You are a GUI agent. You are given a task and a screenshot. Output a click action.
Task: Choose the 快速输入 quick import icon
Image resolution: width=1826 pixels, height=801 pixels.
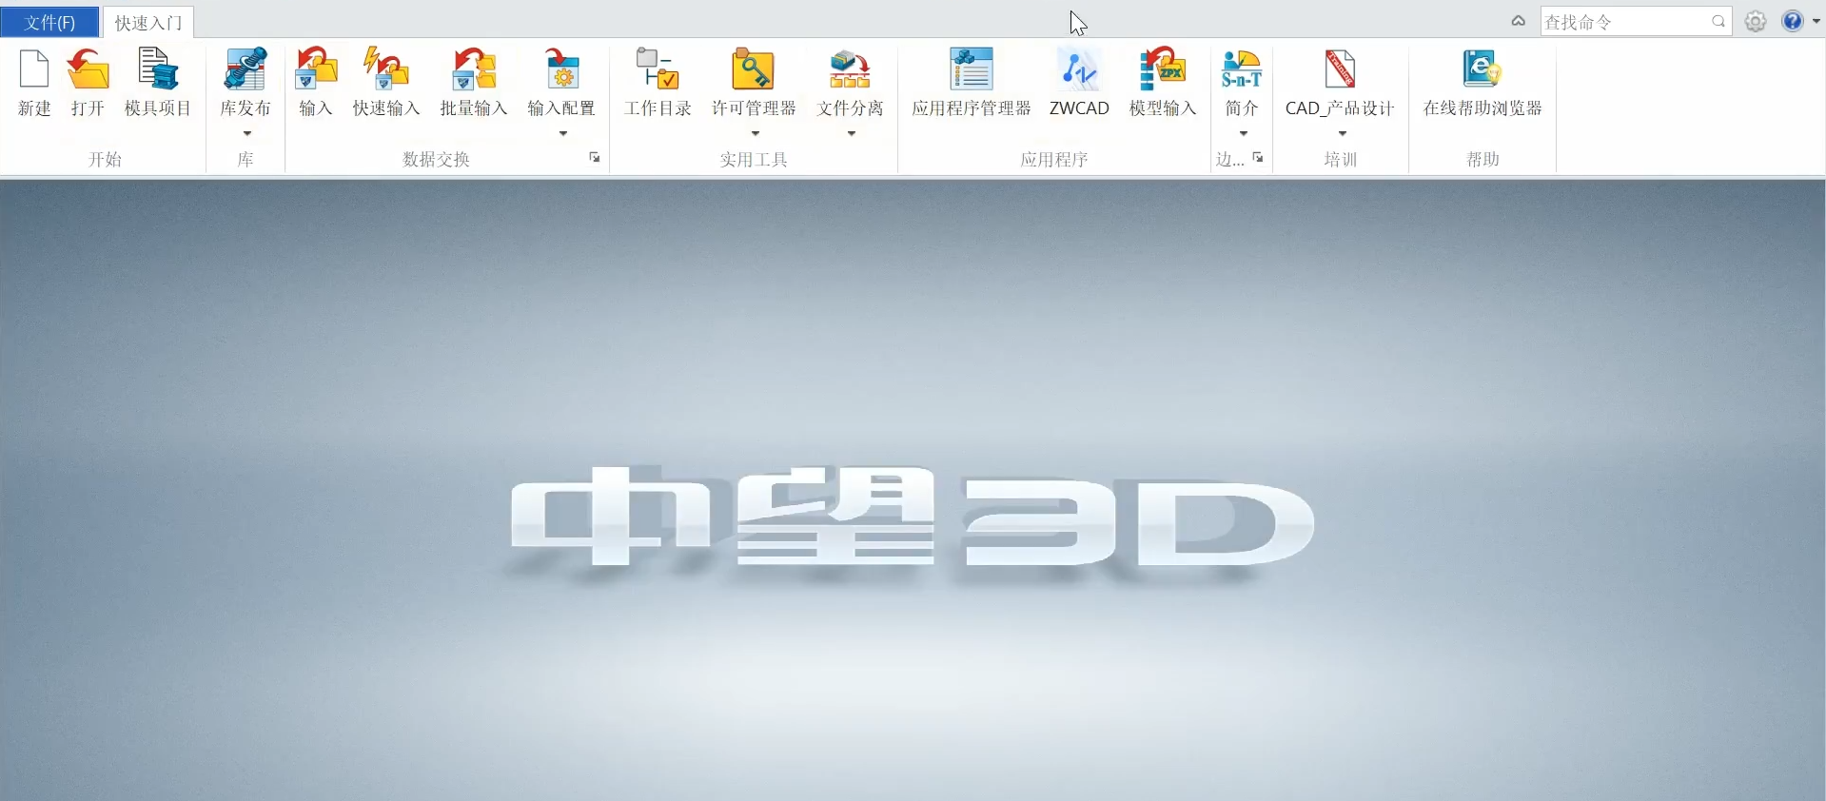[x=386, y=70]
